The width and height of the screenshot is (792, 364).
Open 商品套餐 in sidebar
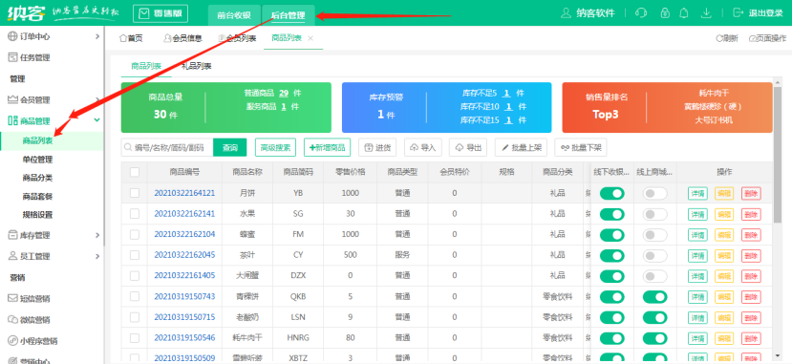[38, 197]
